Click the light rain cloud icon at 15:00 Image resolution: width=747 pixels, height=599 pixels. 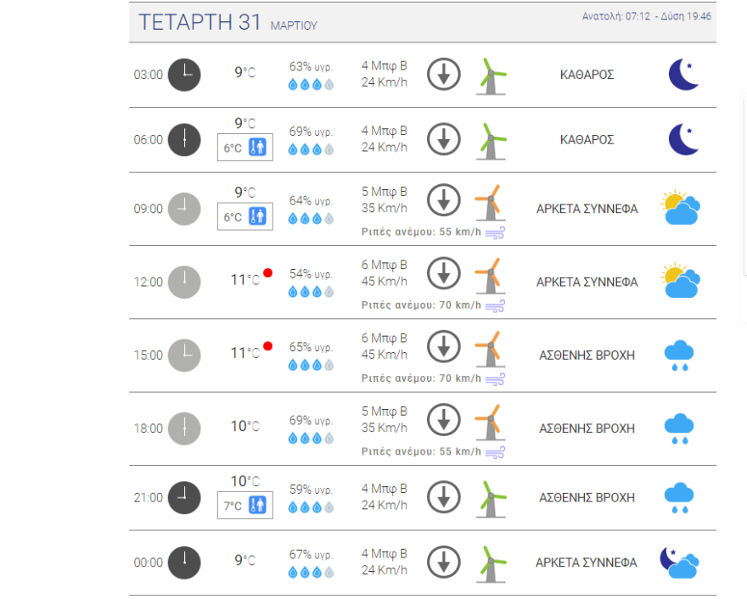(679, 355)
